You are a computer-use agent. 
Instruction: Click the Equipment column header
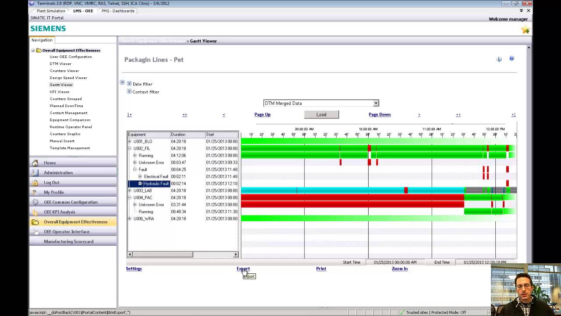pos(149,134)
